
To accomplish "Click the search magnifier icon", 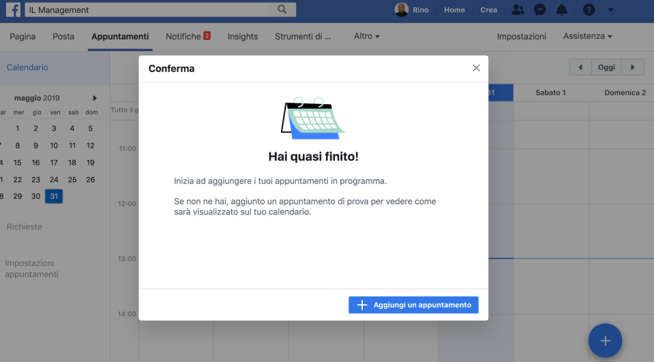I will point(282,10).
